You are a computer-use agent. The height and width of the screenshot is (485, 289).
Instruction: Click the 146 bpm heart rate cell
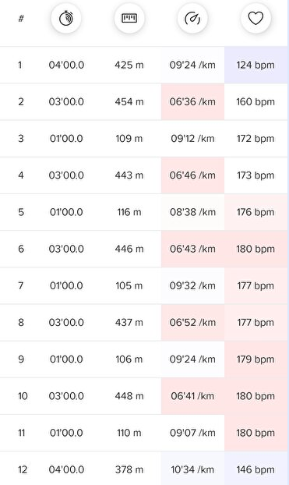(256, 469)
